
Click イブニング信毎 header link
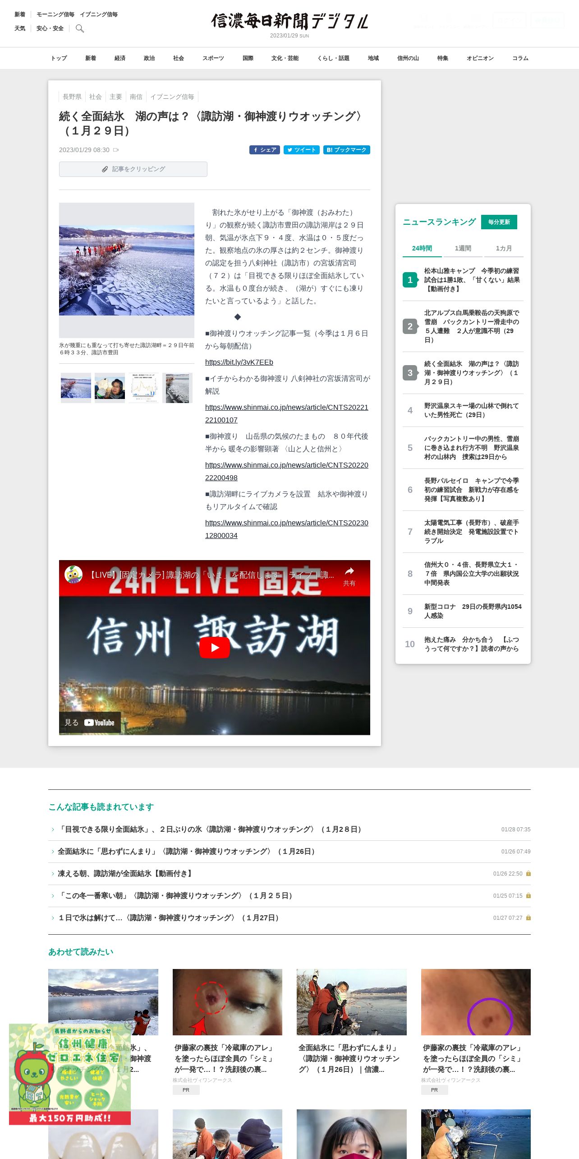(x=99, y=14)
